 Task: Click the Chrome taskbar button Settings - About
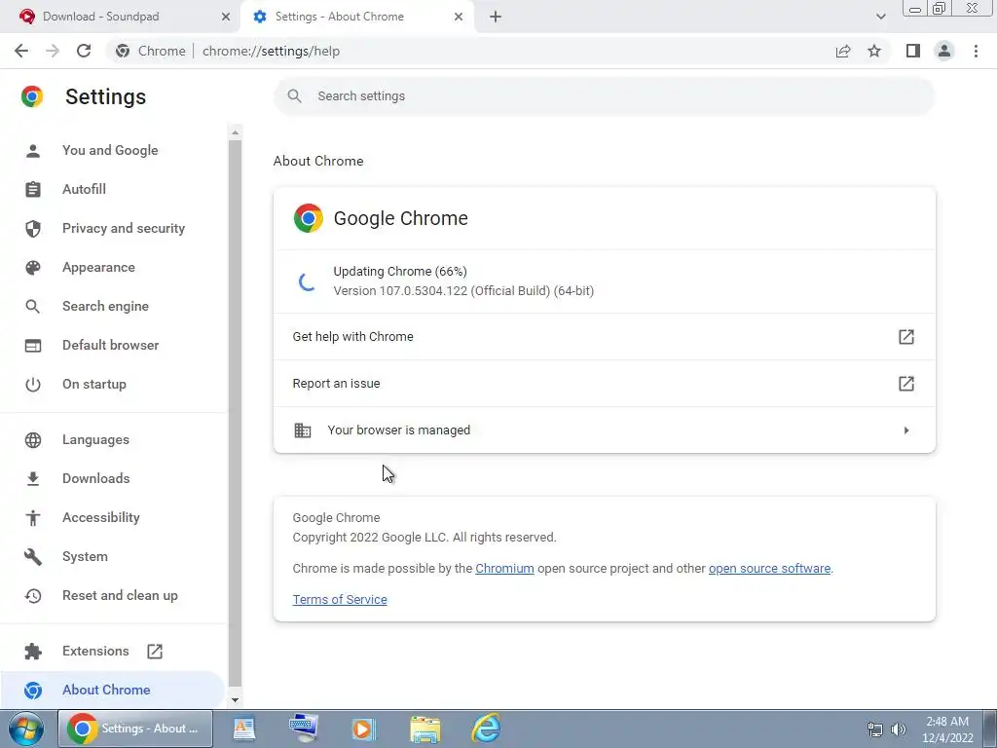tap(135, 729)
